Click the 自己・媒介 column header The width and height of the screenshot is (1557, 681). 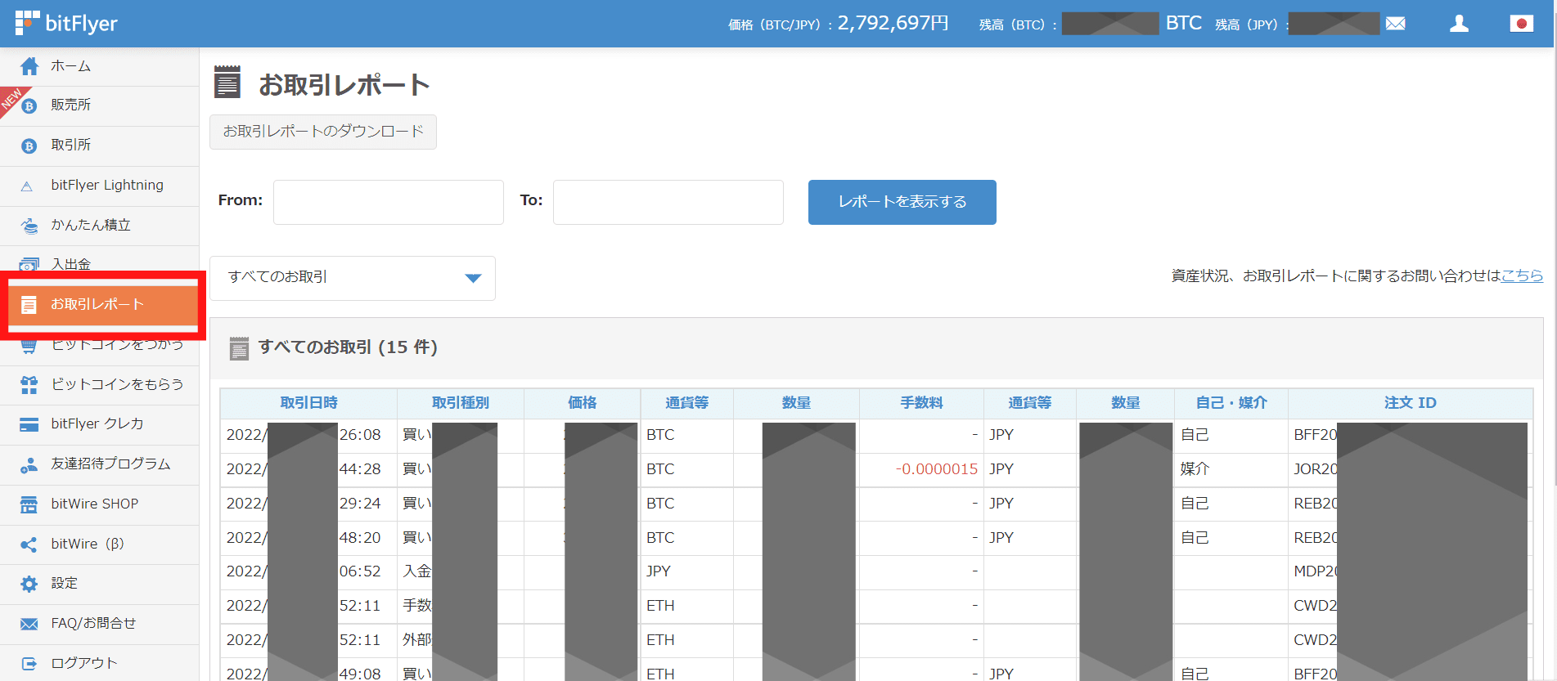tap(1231, 403)
